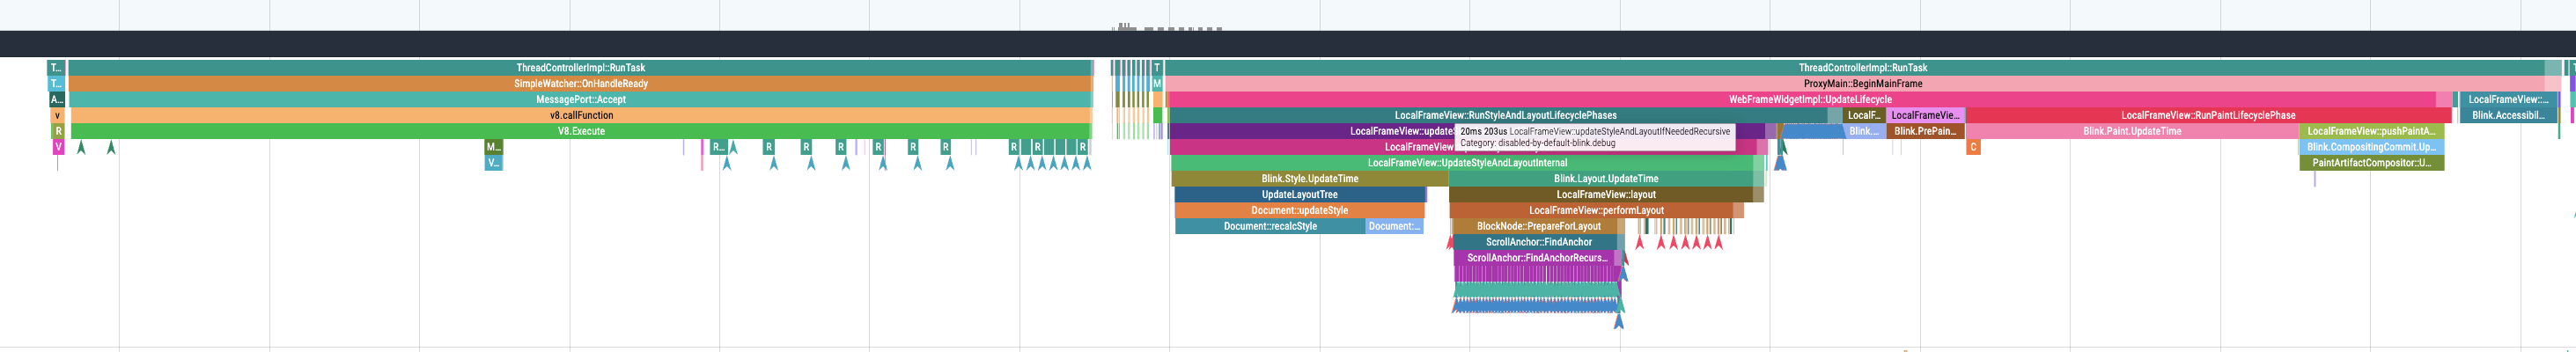The width and height of the screenshot is (2576, 352).
Task: Select LocalFrameView::... slice above Blink.Accessibil
Action: coord(2508,100)
